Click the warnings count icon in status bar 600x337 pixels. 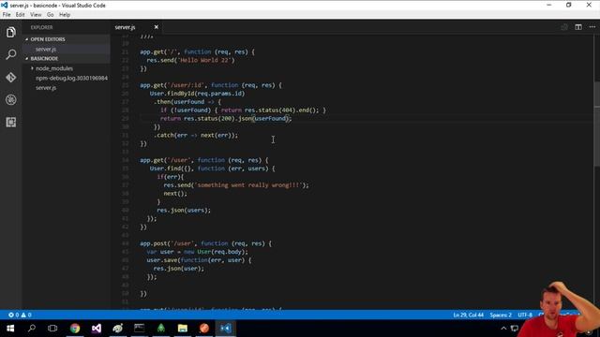(x=26, y=315)
